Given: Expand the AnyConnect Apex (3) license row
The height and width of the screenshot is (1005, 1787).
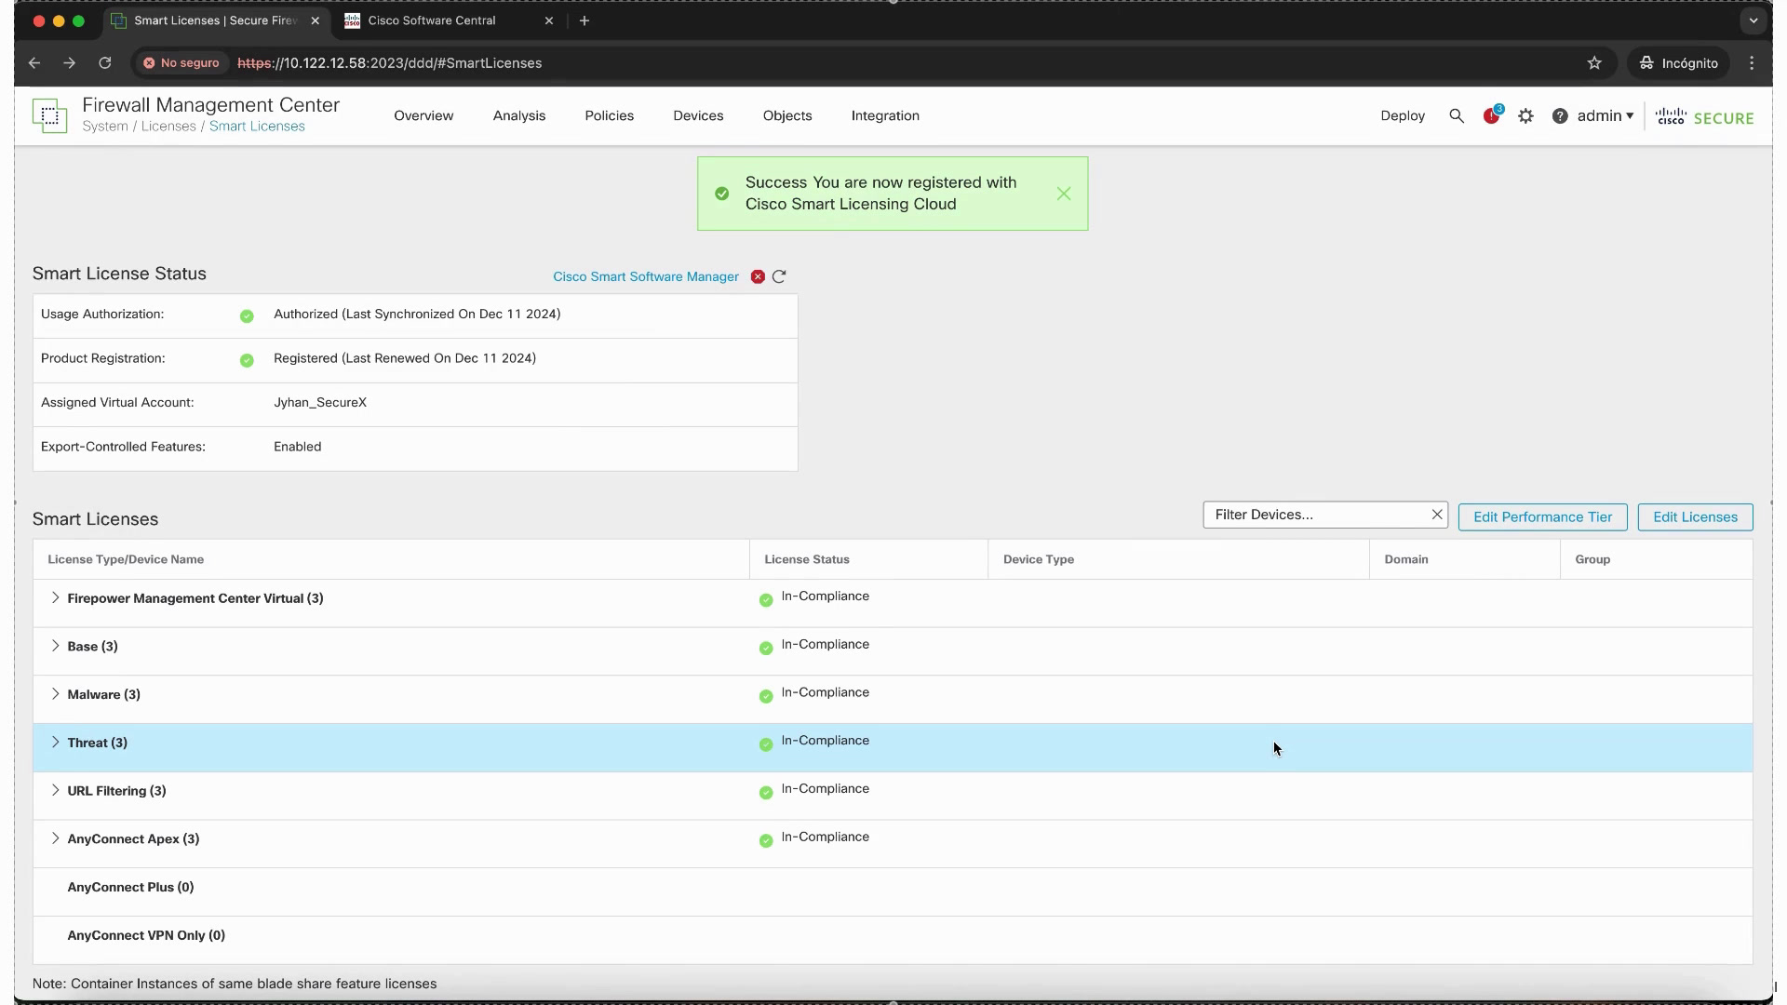Looking at the screenshot, I should point(55,838).
